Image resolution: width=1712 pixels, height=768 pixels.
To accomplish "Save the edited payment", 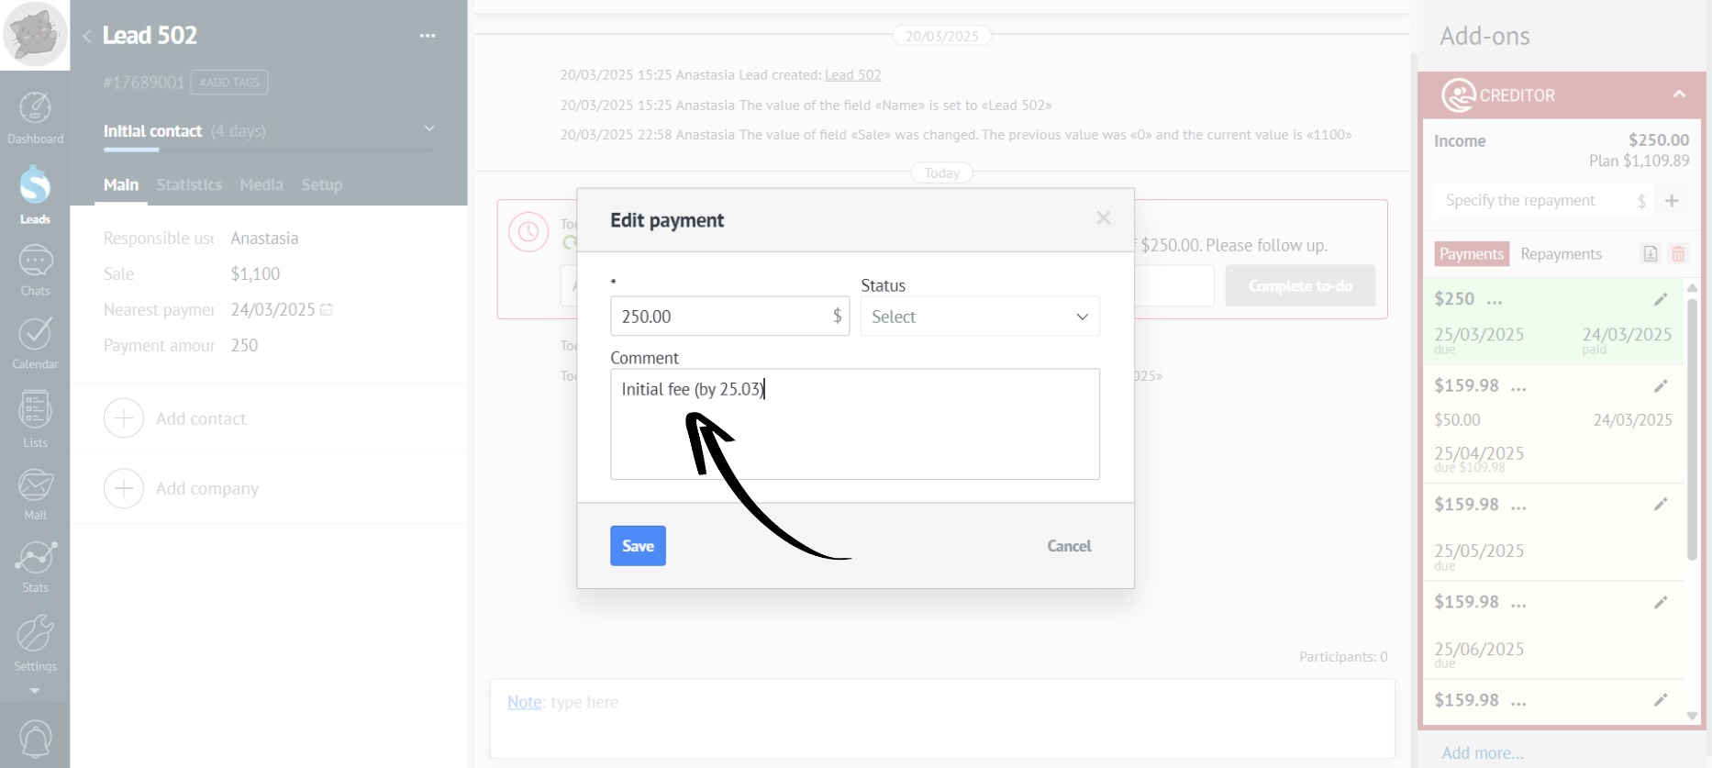I will point(638,546).
